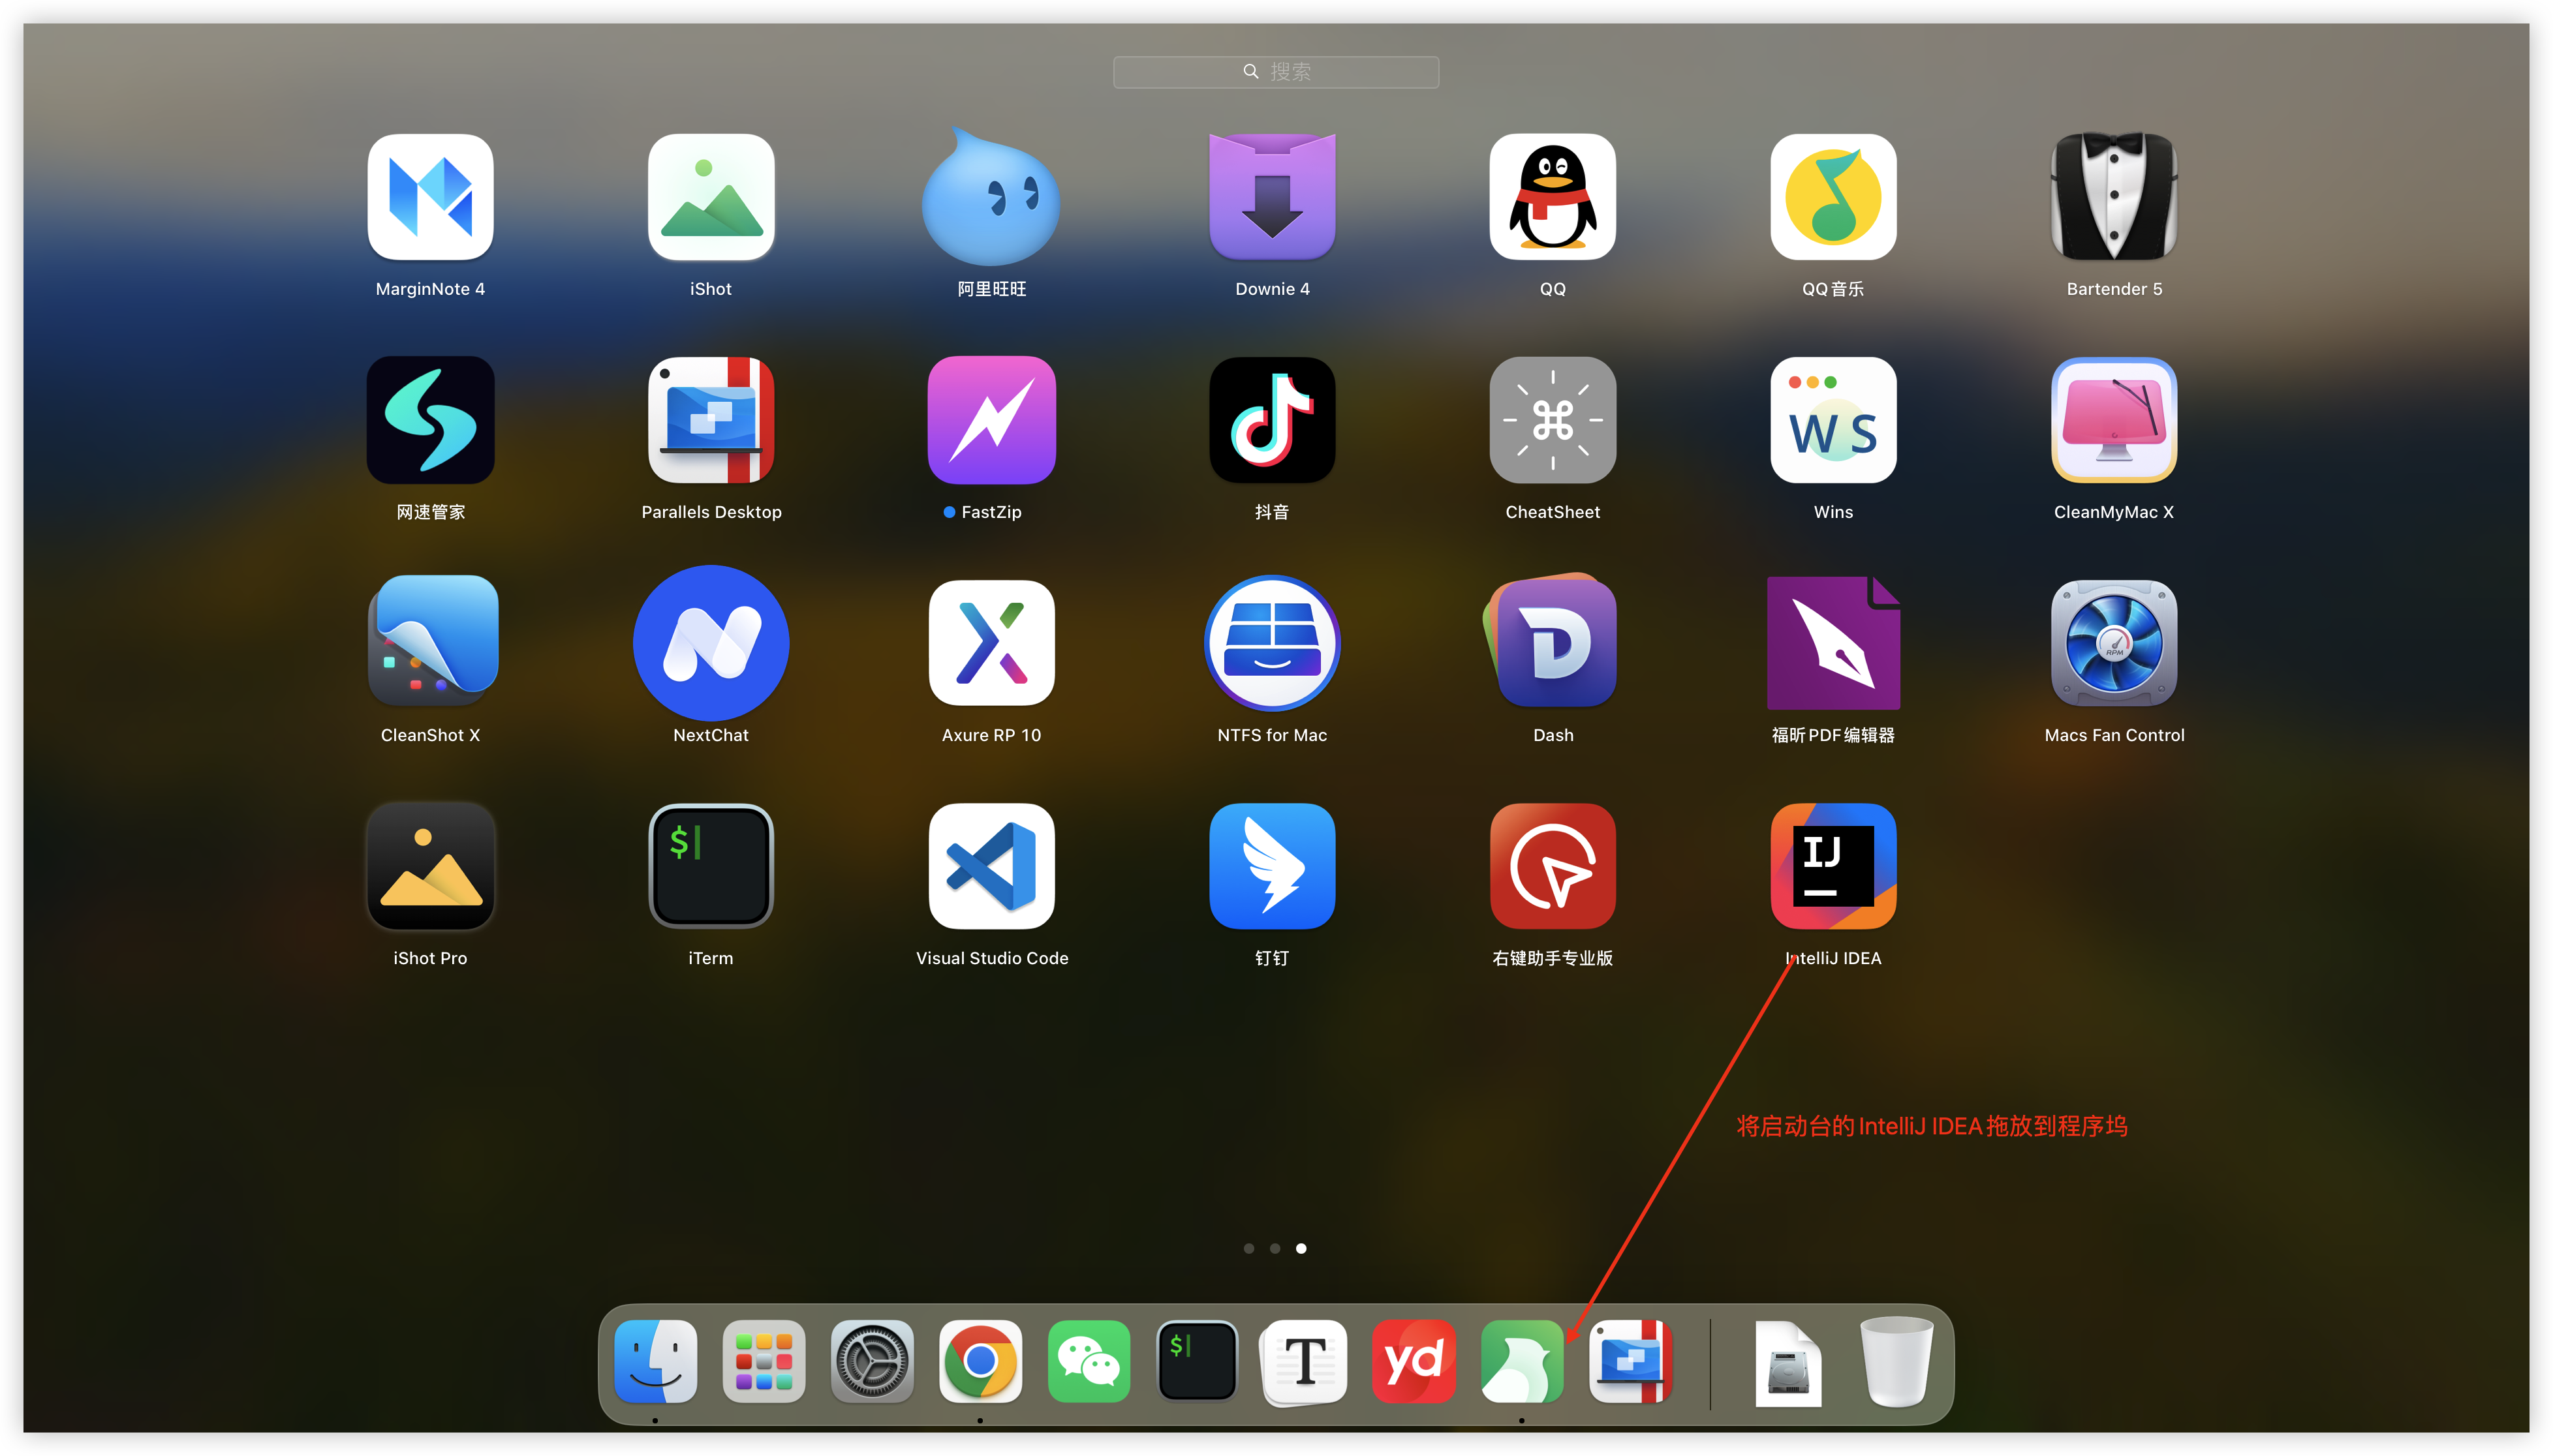Screen dimensions: 2553x1456
Task: Launch Macs Fan Control
Action: (x=2114, y=643)
